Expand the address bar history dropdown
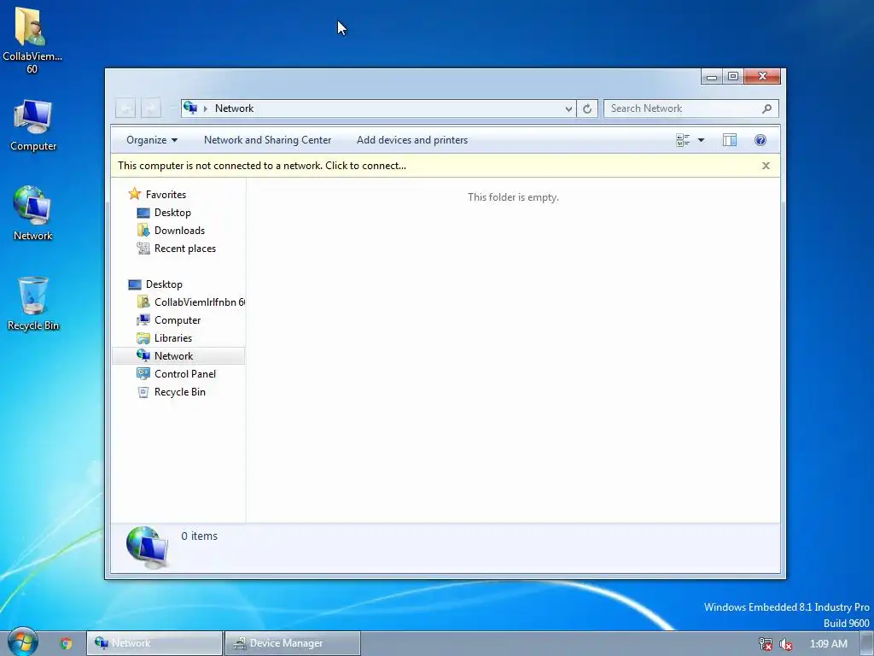This screenshot has width=874, height=656. [568, 108]
